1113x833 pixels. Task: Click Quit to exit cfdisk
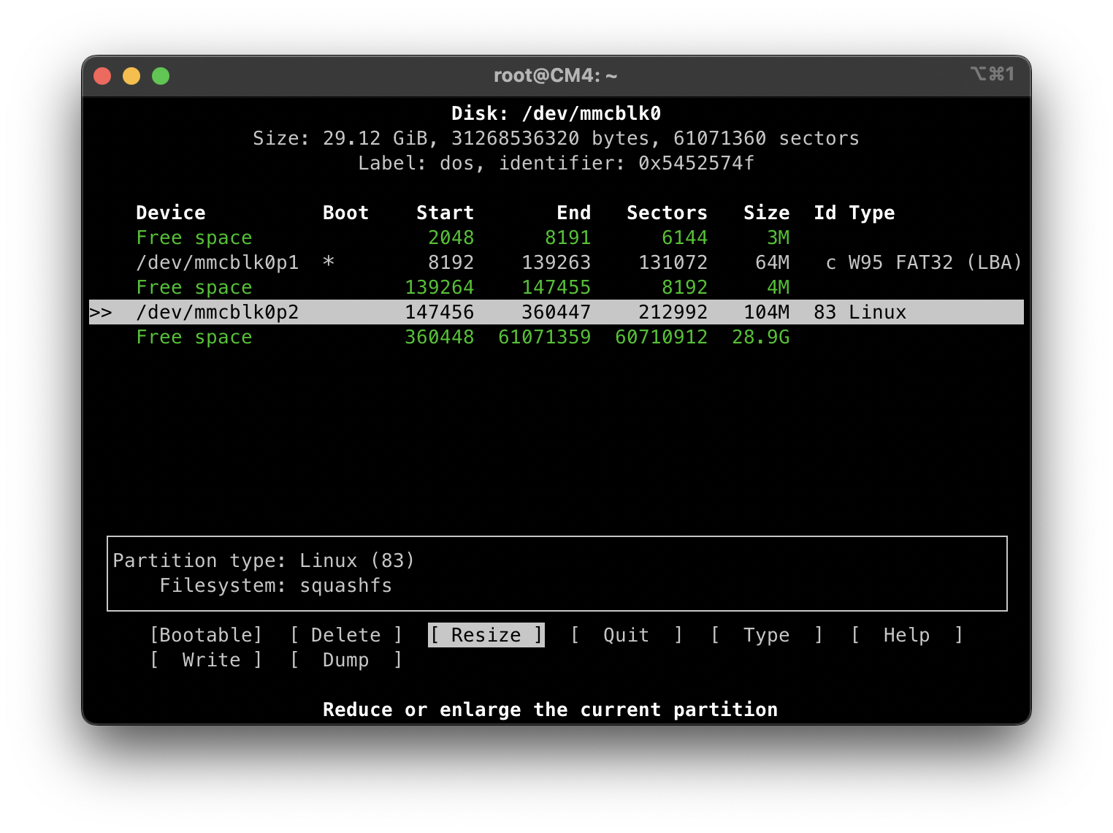tap(625, 635)
